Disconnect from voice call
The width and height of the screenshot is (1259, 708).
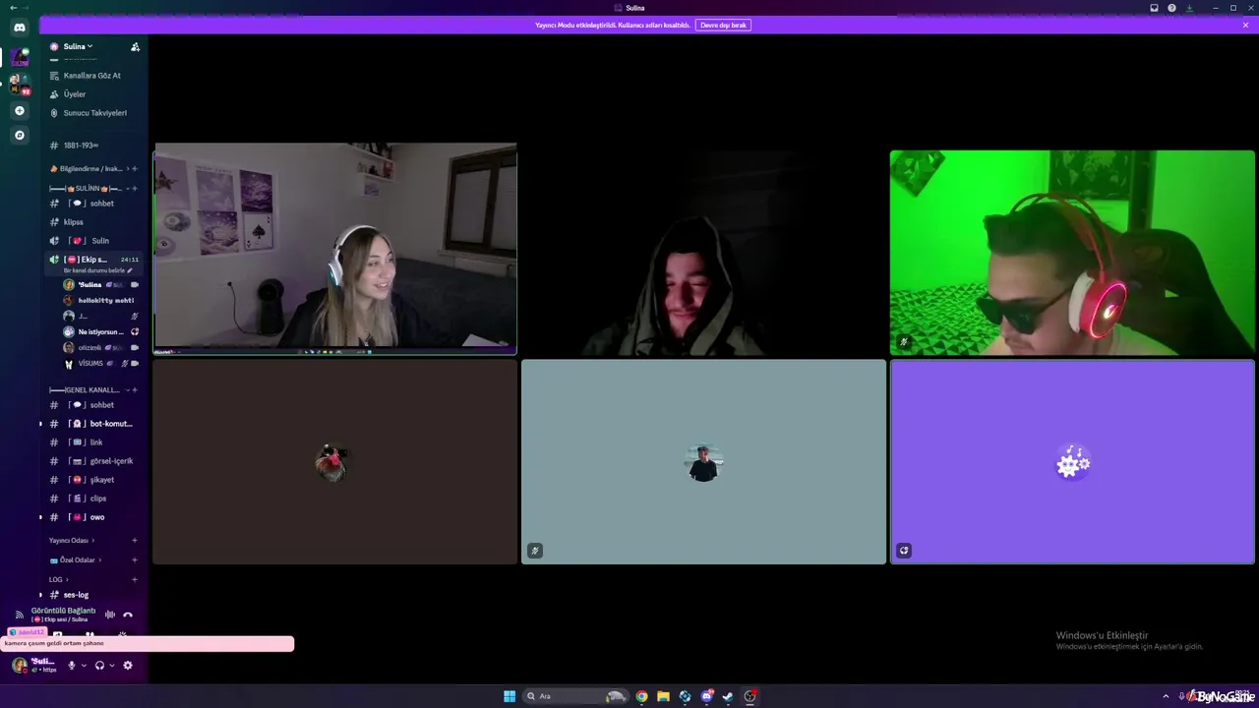128,615
